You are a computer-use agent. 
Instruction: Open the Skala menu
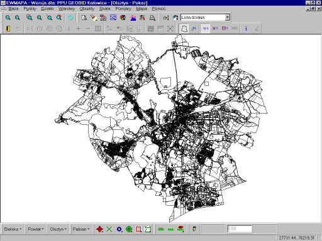tap(104, 9)
